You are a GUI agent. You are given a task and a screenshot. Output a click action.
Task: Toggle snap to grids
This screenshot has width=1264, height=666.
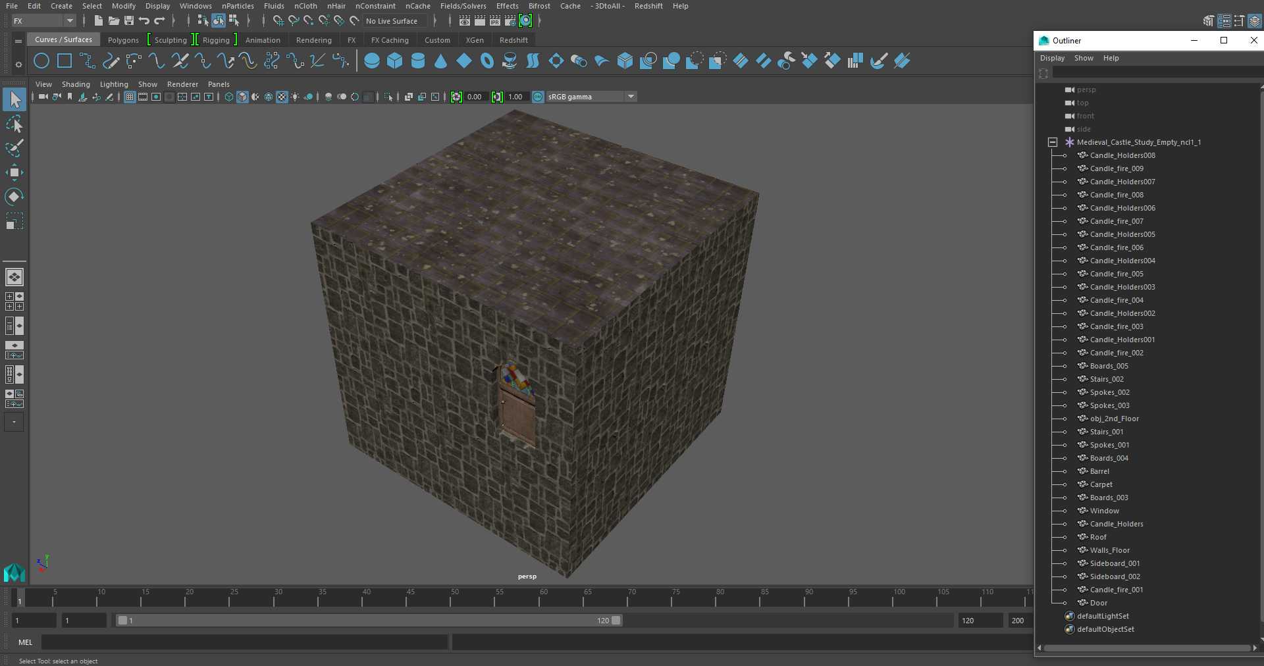(x=278, y=21)
